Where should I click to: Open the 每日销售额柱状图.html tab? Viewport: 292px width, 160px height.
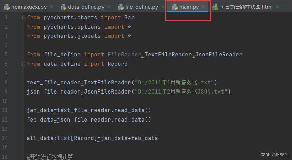[246, 7]
